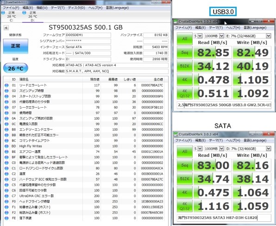Click status dot for 07 シークエラーレート
The image size is (276, 226).
(x=6, y=107)
